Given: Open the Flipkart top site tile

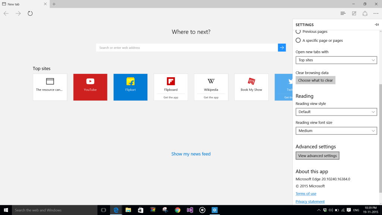Looking at the screenshot, I should click(130, 87).
